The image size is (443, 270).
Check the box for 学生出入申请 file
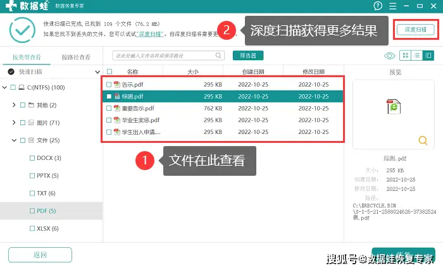[x=109, y=132]
